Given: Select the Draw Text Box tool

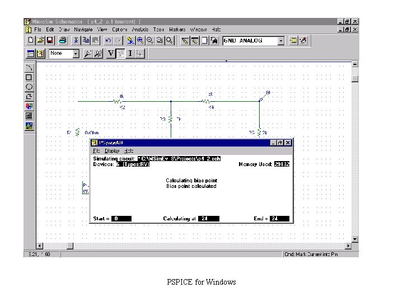Looking at the screenshot, I should [x=29, y=116].
